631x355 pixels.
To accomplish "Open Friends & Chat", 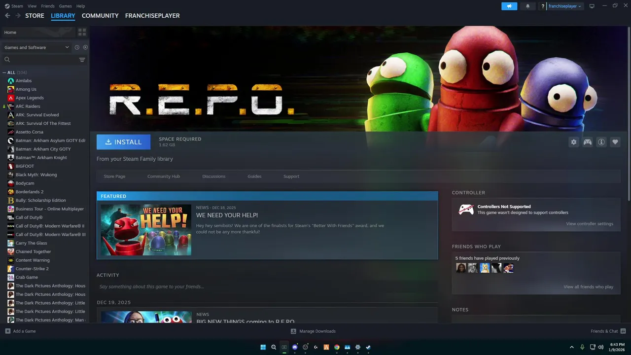I will click(608, 331).
